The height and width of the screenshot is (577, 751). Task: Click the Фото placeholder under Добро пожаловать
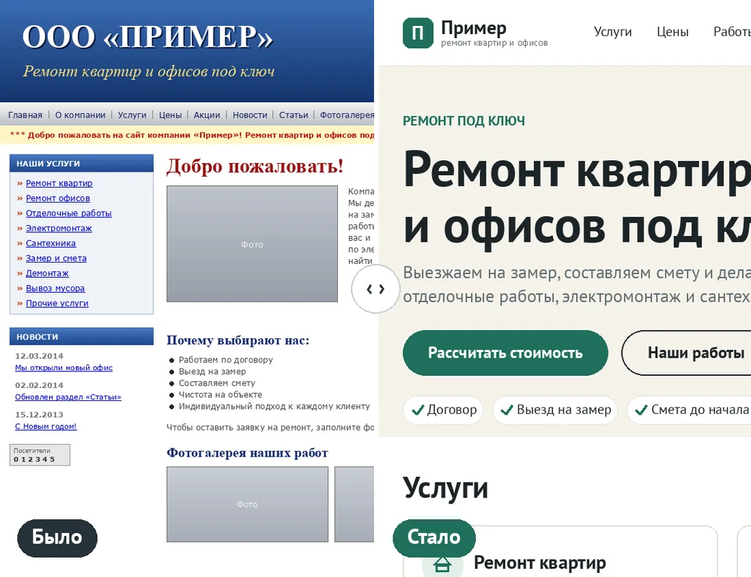click(252, 244)
